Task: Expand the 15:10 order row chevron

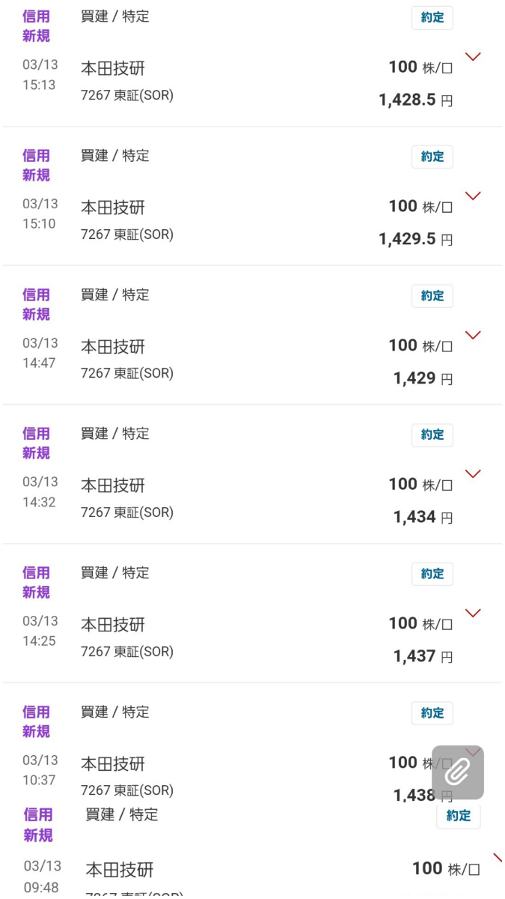Action: coord(473,196)
